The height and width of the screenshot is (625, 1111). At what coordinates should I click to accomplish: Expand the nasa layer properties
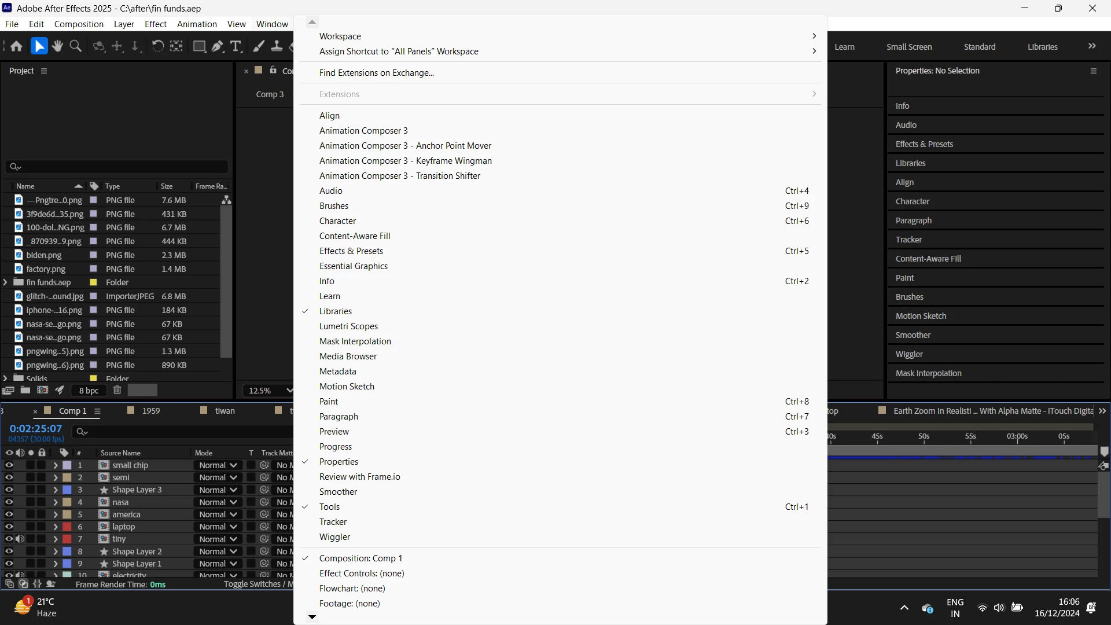(56, 502)
